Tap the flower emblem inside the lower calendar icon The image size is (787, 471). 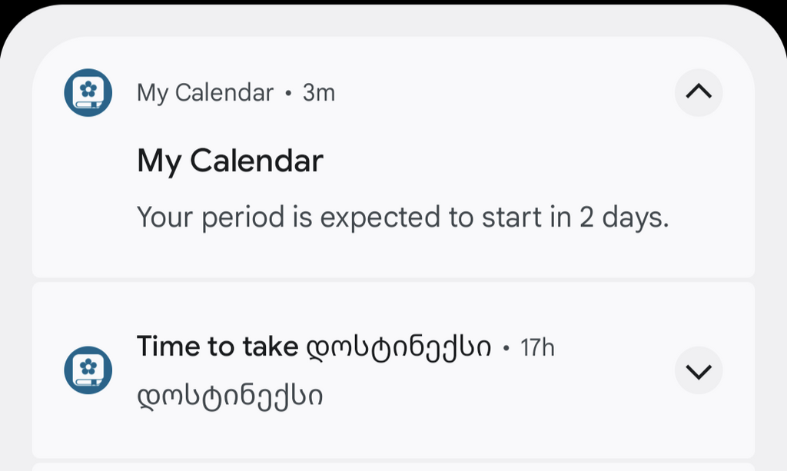click(x=88, y=367)
